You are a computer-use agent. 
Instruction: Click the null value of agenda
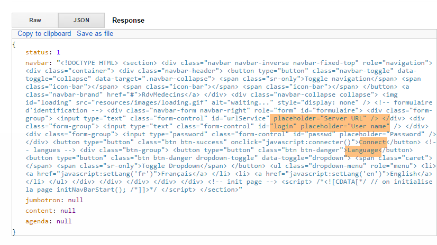tap(64, 221)
